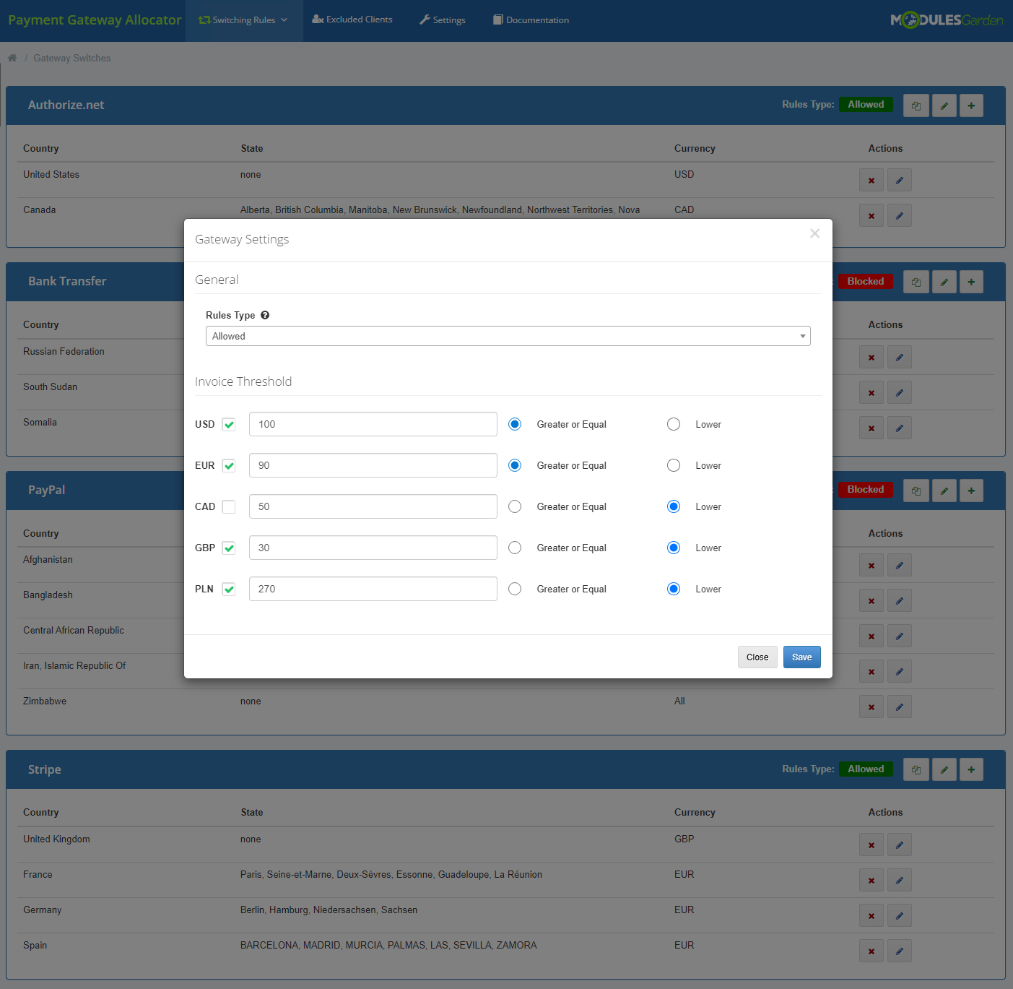Add a rule with Authorize.net plus icon
This screenshot has width=1013, height=989.
[x=971, y=105]
